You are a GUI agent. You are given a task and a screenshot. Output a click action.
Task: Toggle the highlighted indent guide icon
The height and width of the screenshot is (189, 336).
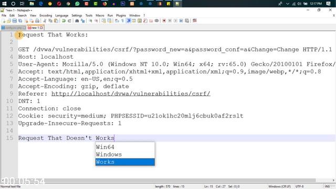pos(129,20)
